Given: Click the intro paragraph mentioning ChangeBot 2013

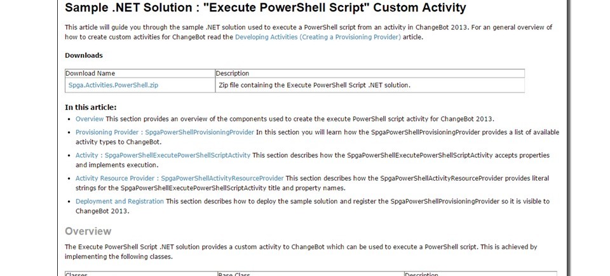Looking at the screenshot, I should coord(308,32).
